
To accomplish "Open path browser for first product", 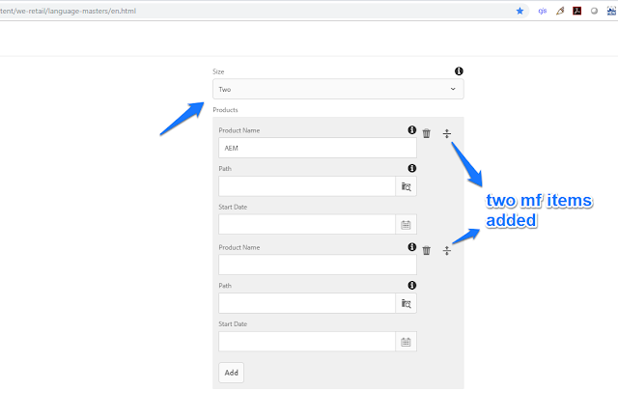I will click(x=406, y=186).
